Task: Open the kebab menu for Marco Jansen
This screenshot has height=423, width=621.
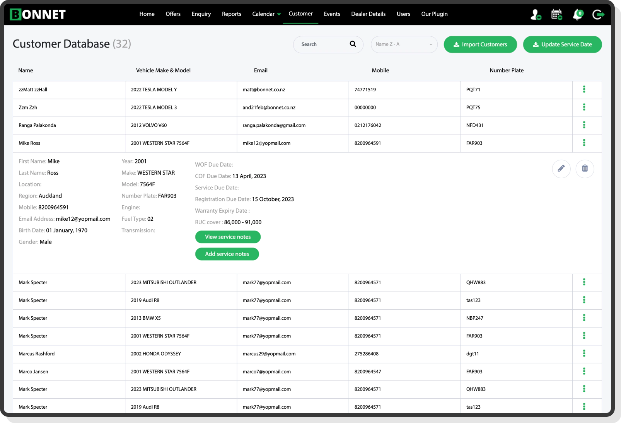Action: click(584, 372)
